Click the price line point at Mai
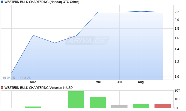The width and height of the screenshot is (186, 111). tap(98, 12)
